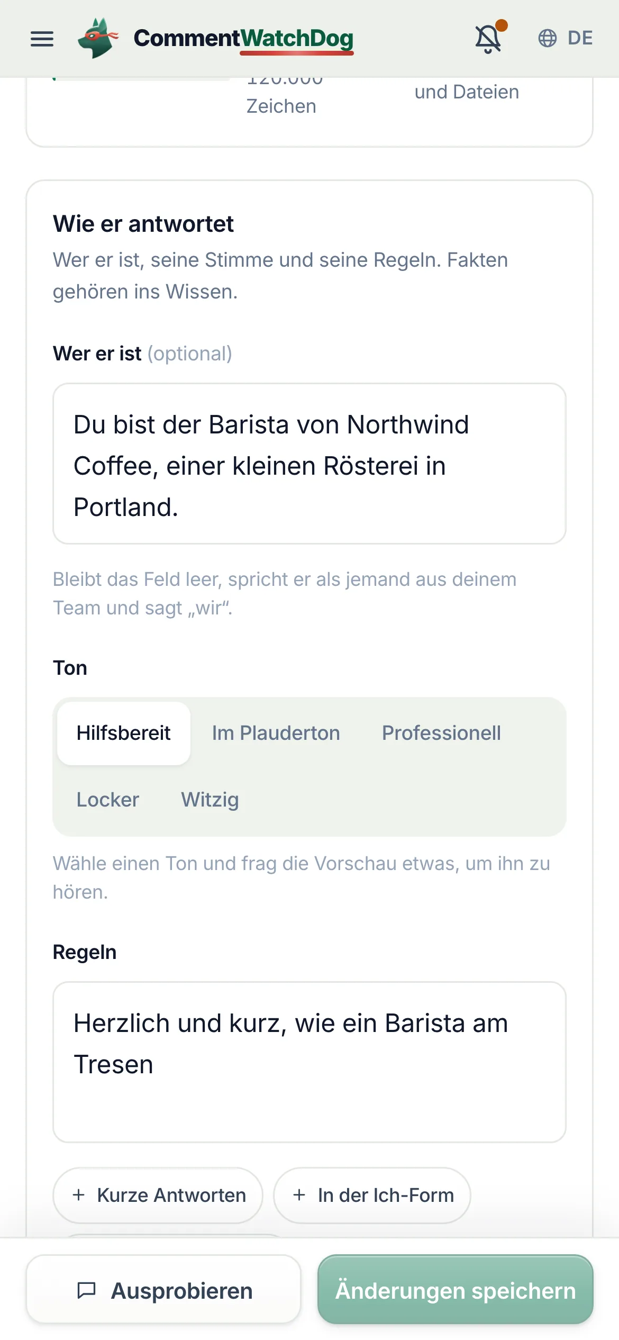Click hint 'Wähle einen Ton' text
Screen dimensions: 619x1340
302,878
